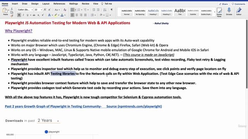Click the vertical document scrollbar
Image resolution: width=248 pixels, height=139 pixels.
click(x=246, y=54)
